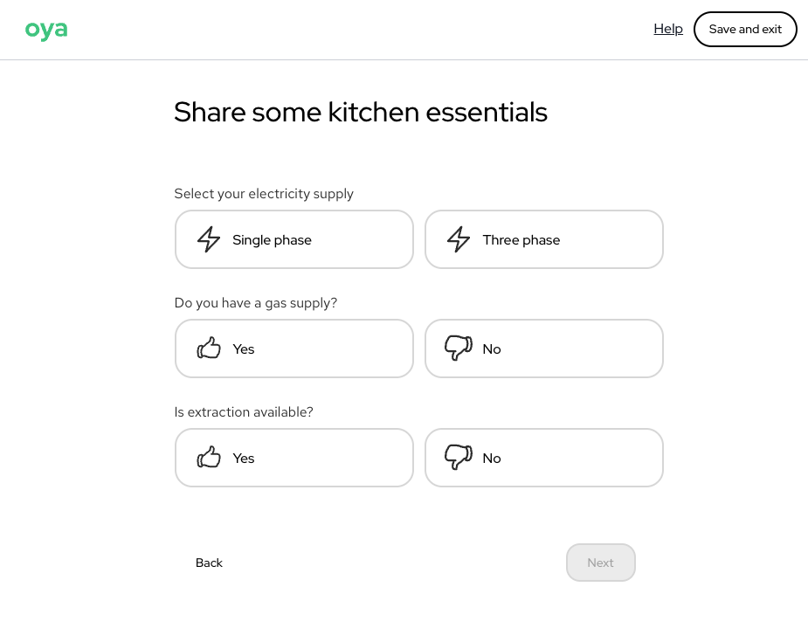The image size is (808, 635).
Task: Click the 'Select your electricity supply' label
Action: pyautogui.click(x=264, y=194)
